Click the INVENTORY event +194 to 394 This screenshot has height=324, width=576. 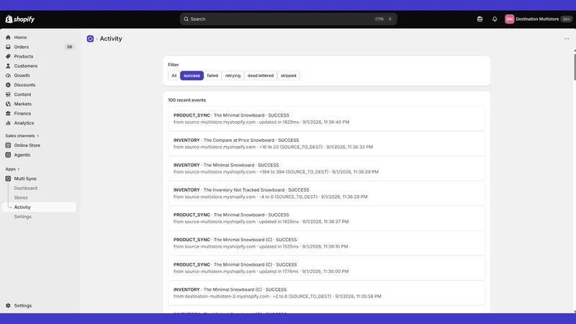click(327, 168)
